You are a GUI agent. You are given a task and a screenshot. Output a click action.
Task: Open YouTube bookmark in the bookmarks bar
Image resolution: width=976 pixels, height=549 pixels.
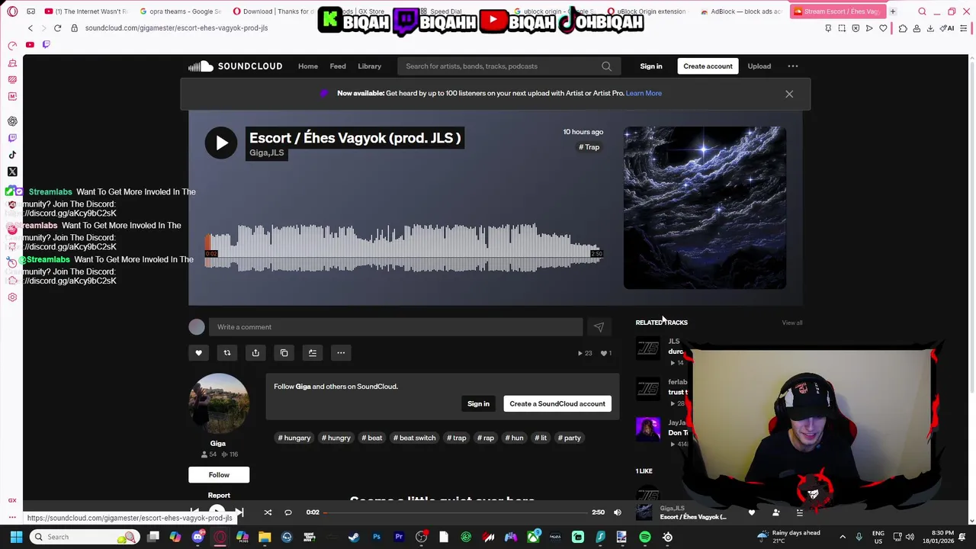(30, 45)
